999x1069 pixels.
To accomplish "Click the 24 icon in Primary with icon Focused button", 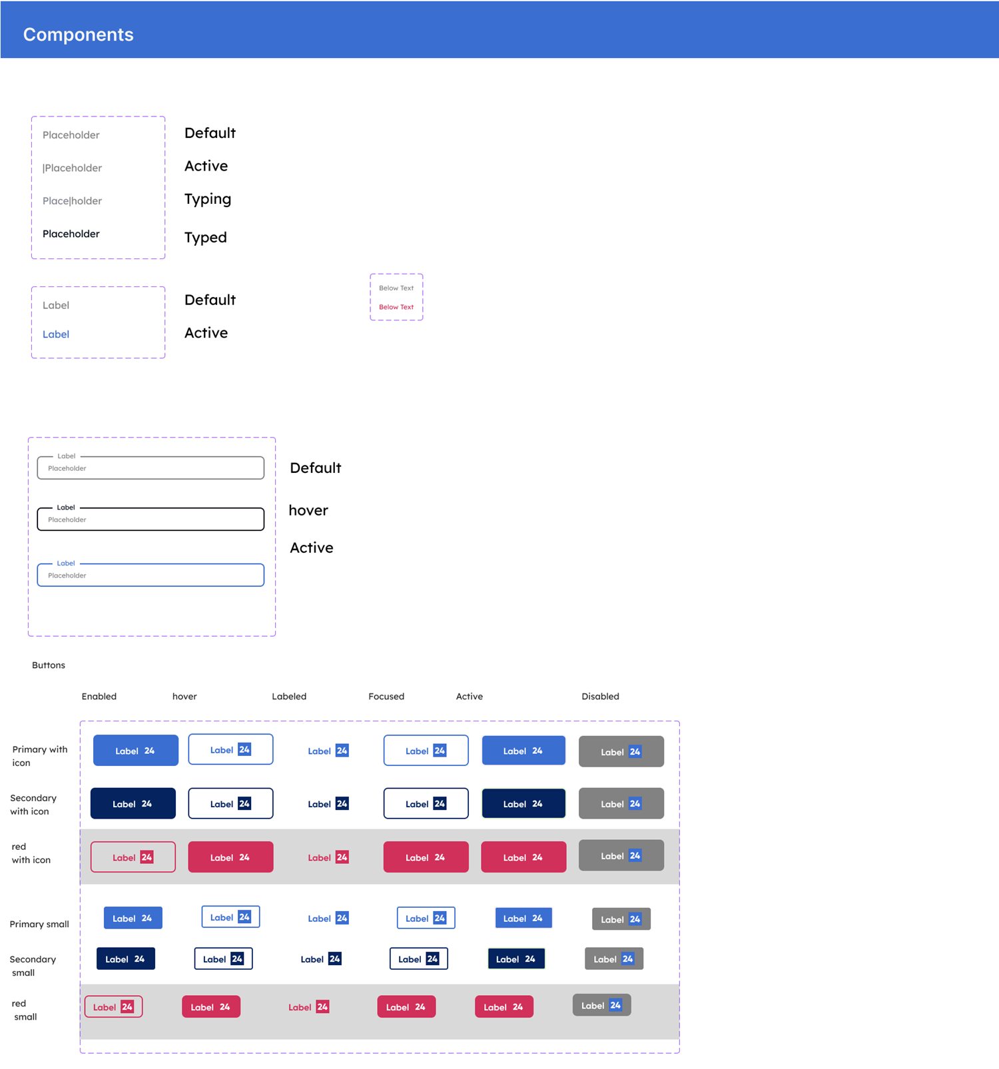I will click(440, 751).
